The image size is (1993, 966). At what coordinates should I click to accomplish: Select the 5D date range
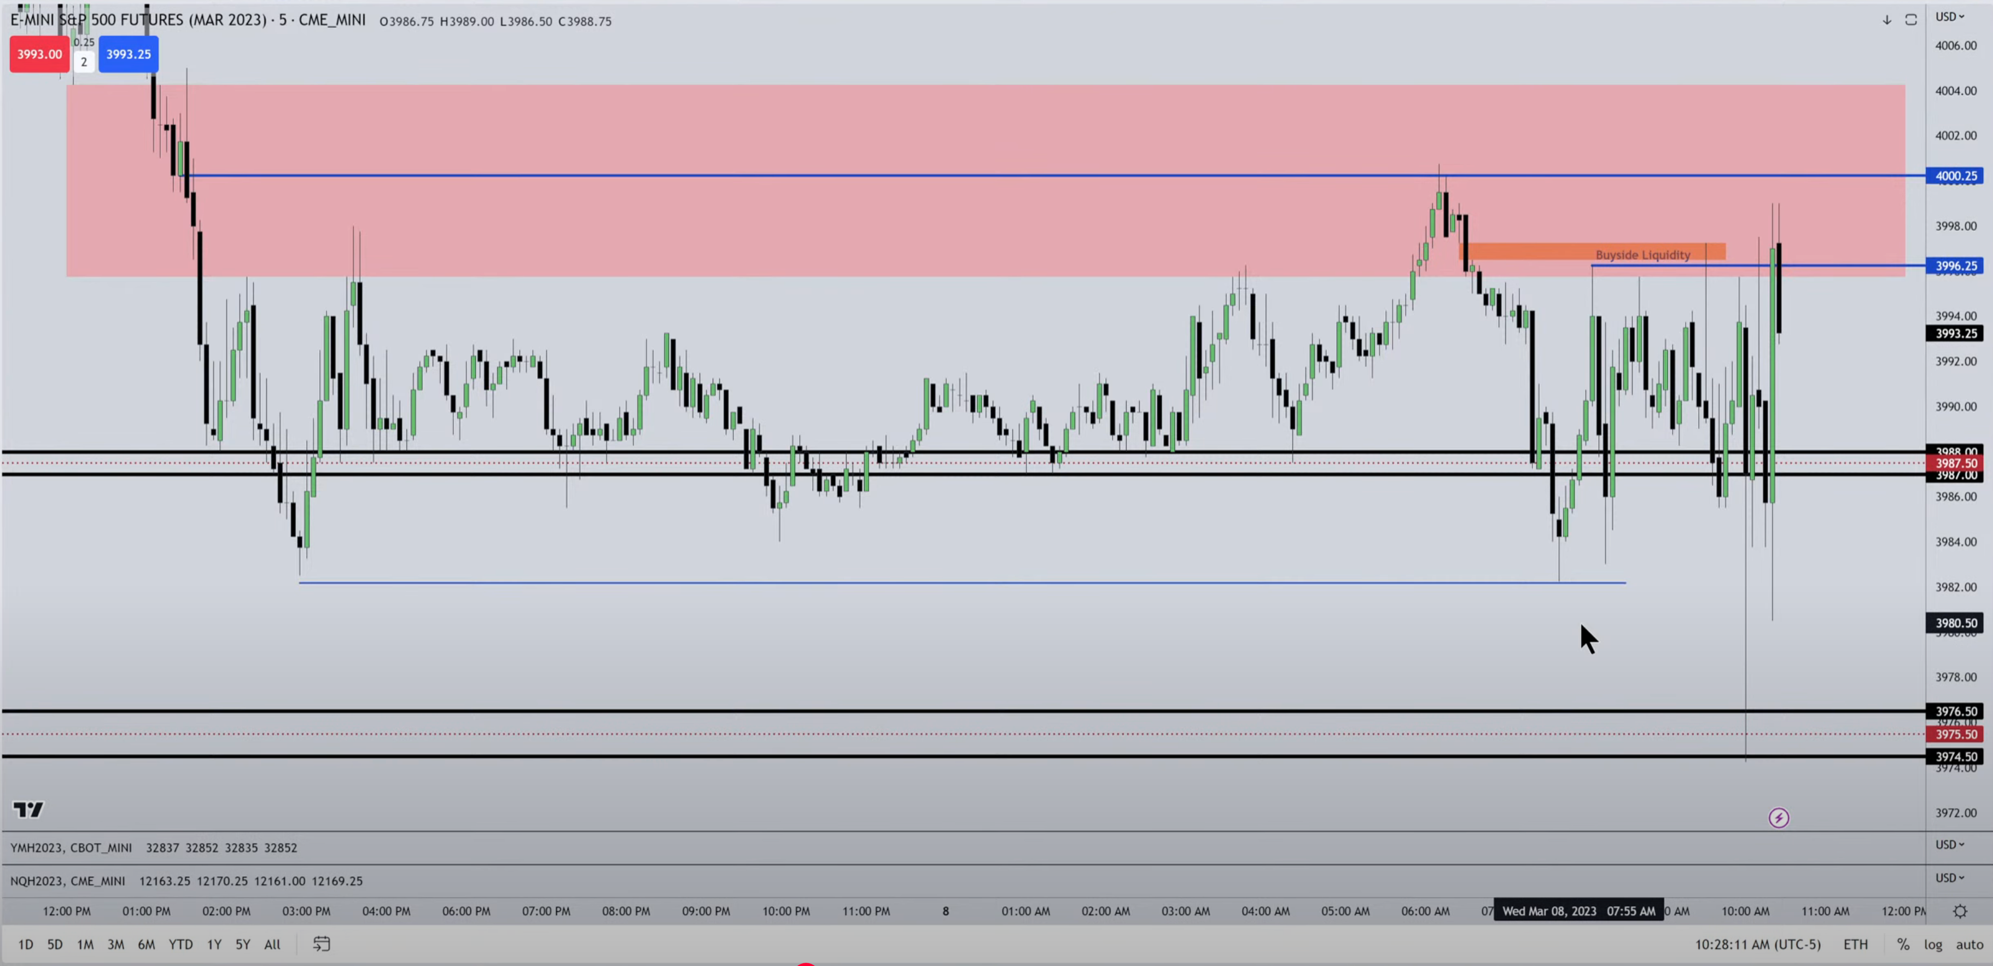(x=55, y=944)
